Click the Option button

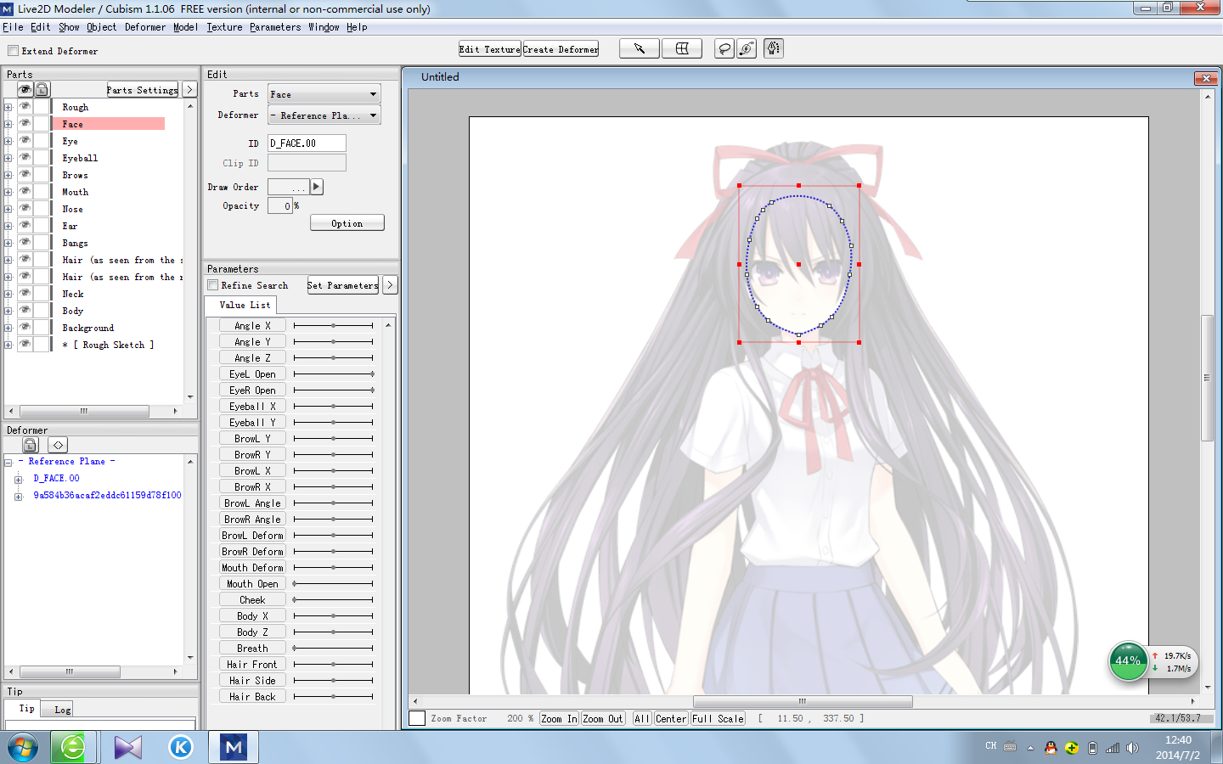point(347,223)
